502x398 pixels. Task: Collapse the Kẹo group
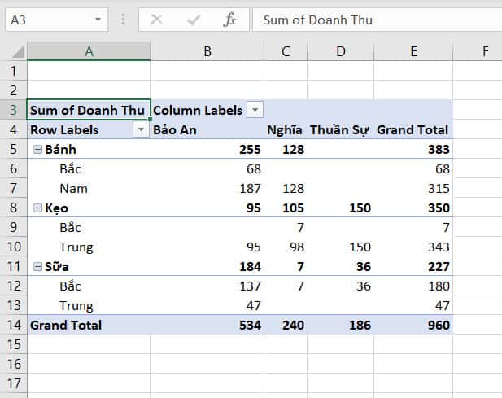pyautogui.click(x=37, y=208)
